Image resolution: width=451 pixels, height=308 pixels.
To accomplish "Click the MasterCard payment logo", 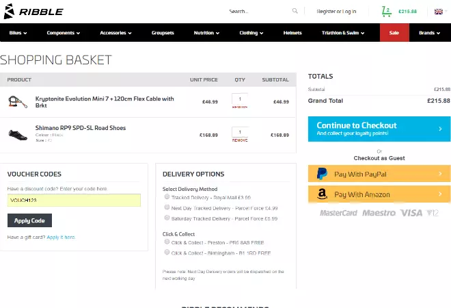I will (x=338, y=213).
